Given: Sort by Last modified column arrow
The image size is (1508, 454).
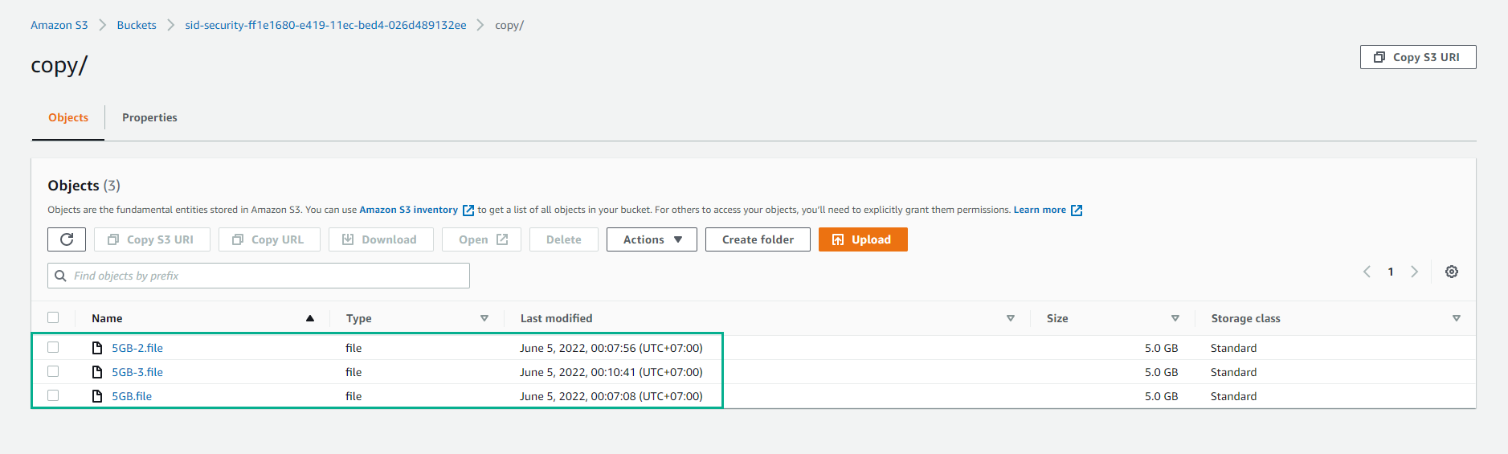Looking at the screenshot, I should point(1011,318).
